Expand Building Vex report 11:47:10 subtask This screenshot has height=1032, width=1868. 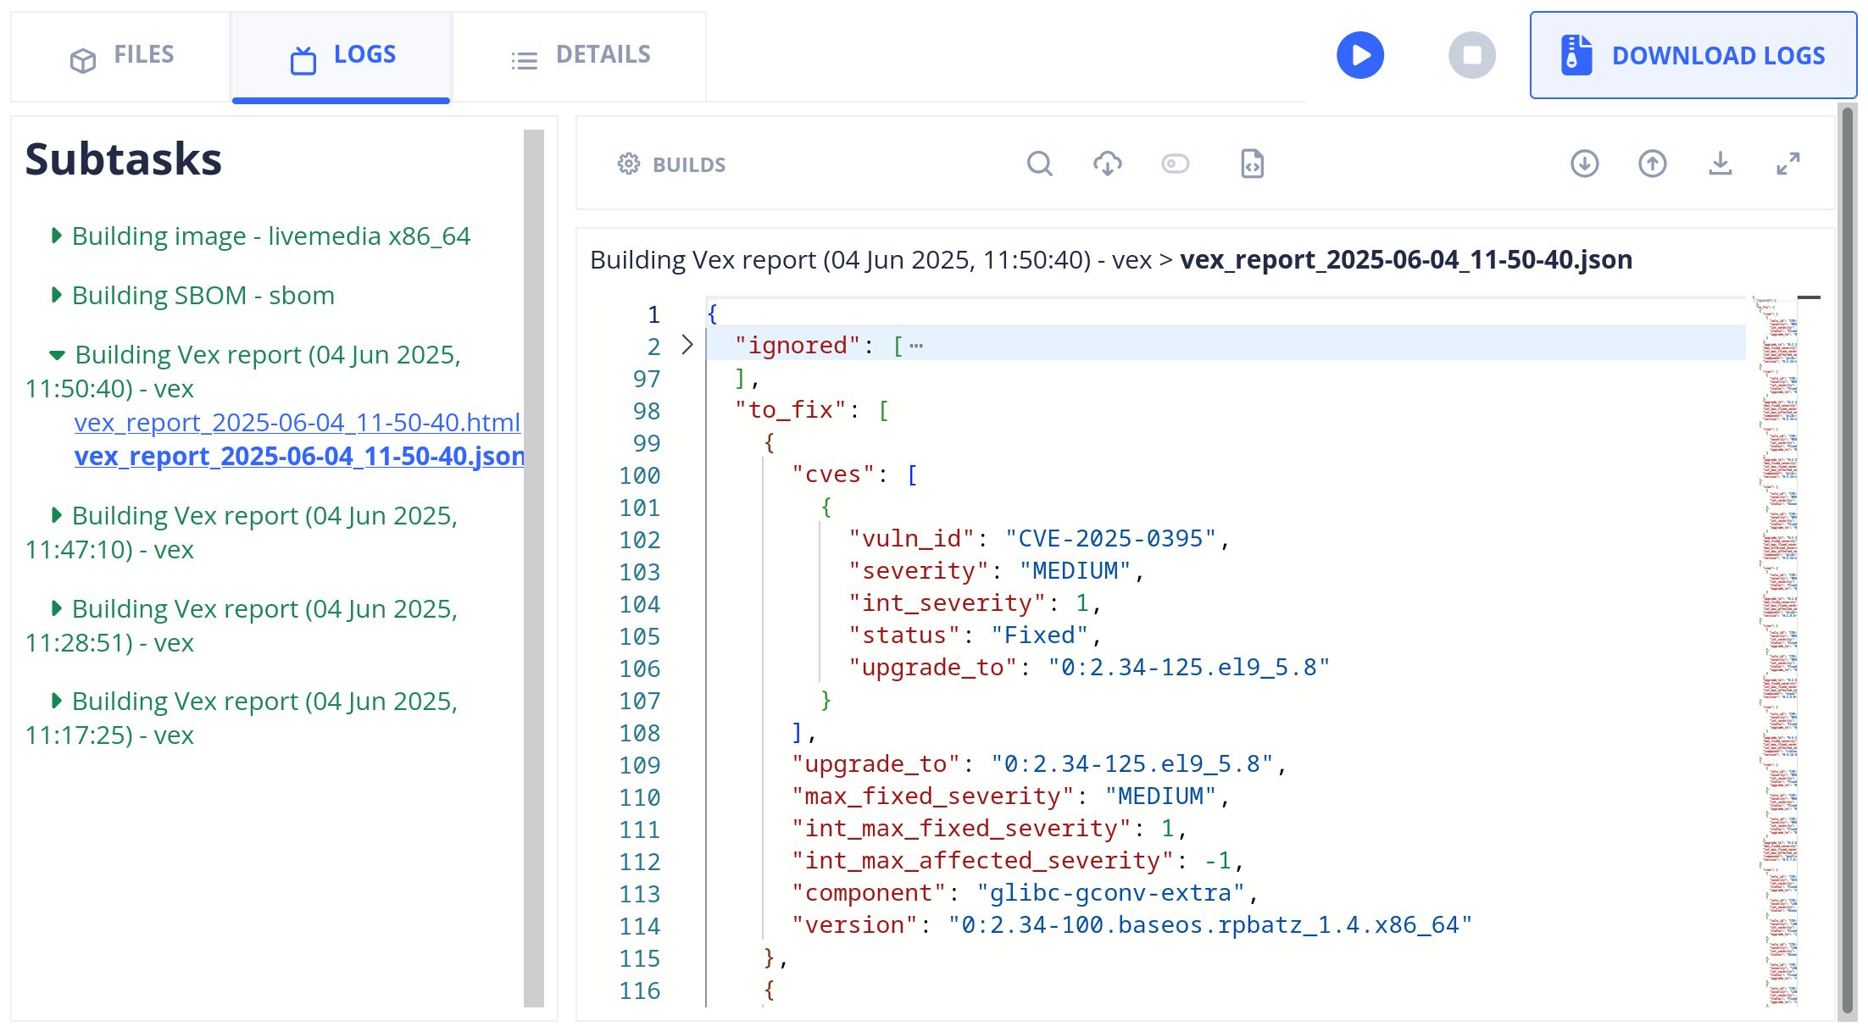click(57, 515)
